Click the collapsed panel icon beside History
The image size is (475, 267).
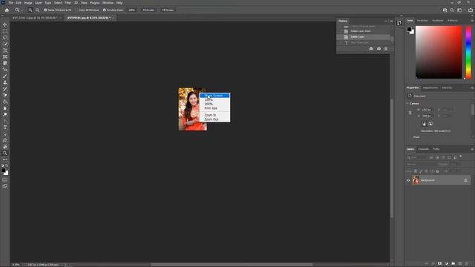click(x=399, y=23)
